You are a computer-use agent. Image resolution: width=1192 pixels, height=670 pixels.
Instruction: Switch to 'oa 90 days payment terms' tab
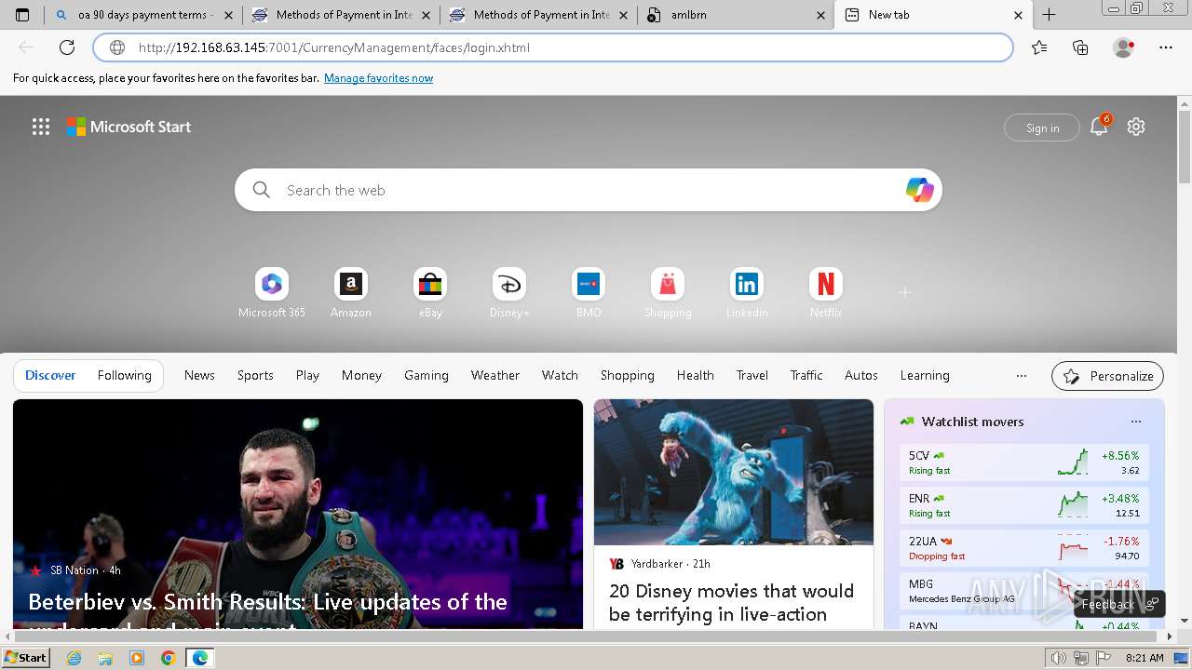(143, 15)
